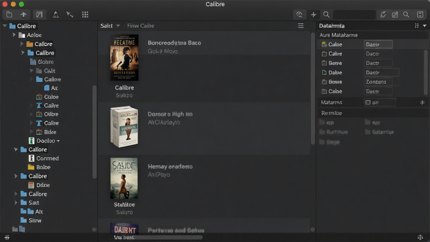Open the Parterso aod Debus book title
430x242 pixels.
tap(176, 230)
